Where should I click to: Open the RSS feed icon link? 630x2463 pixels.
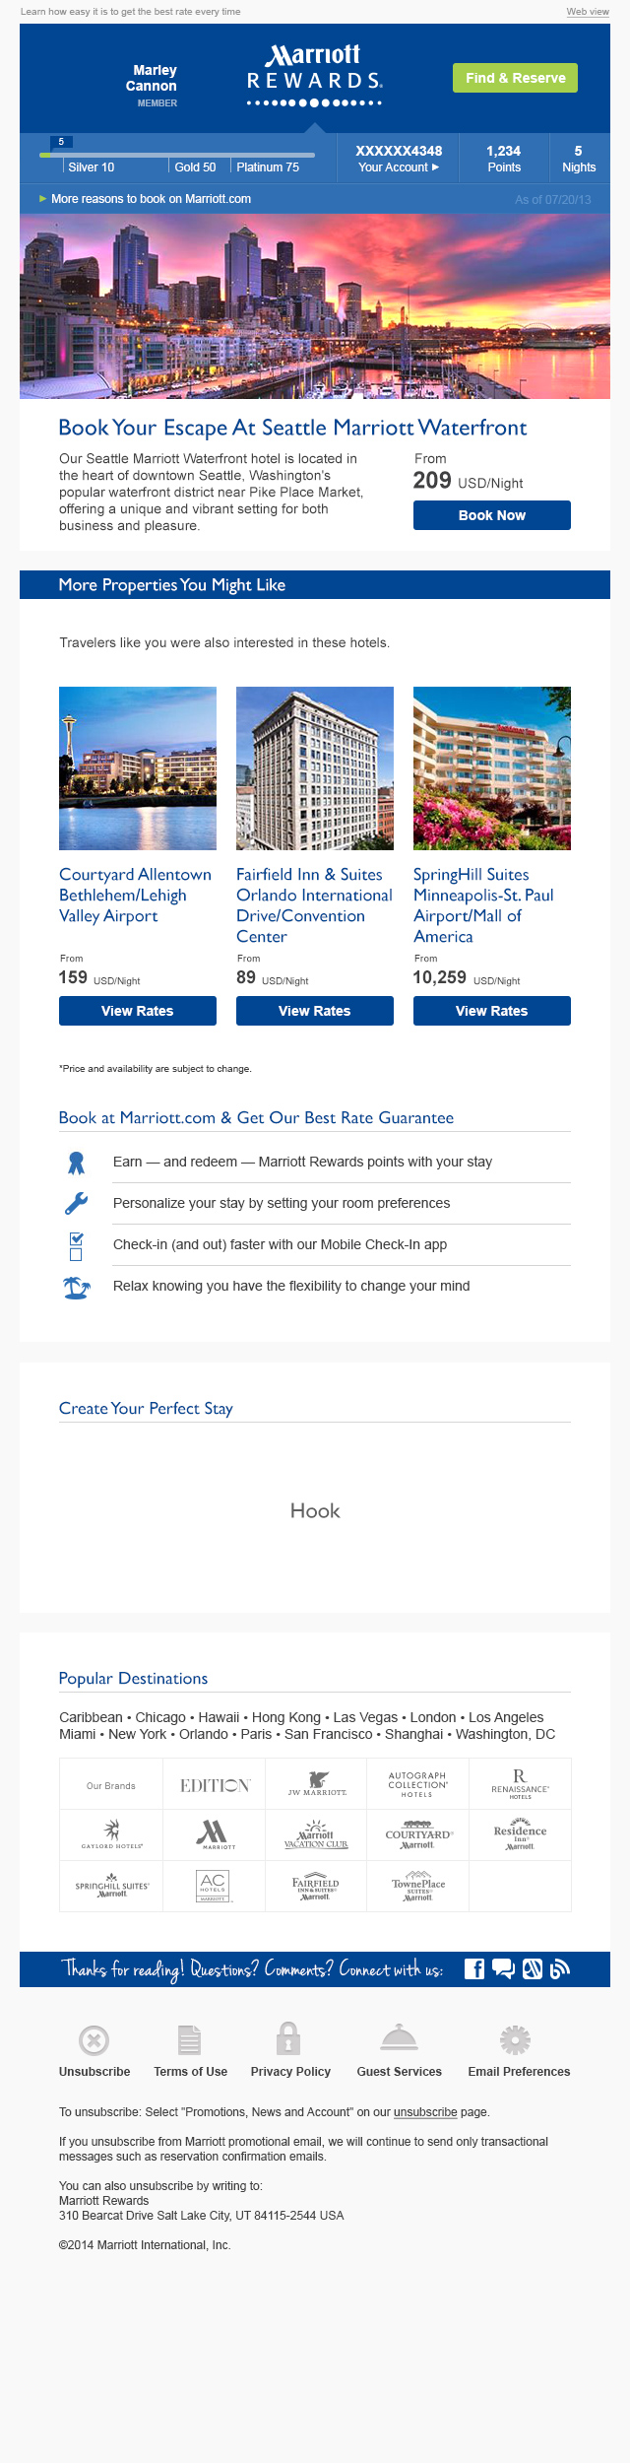click(560, 1968)
